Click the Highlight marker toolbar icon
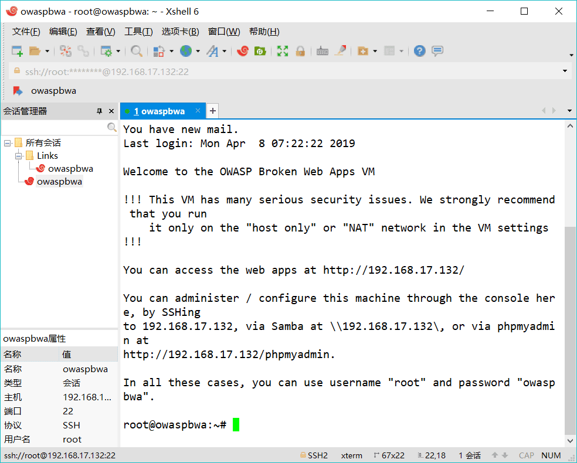 click(x=340, y=51)
